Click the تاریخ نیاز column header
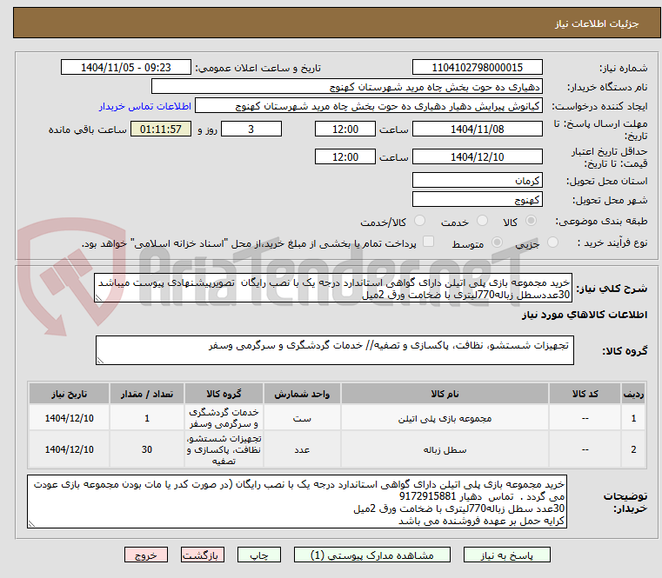The image size is (662, 578). coord(70,394)
